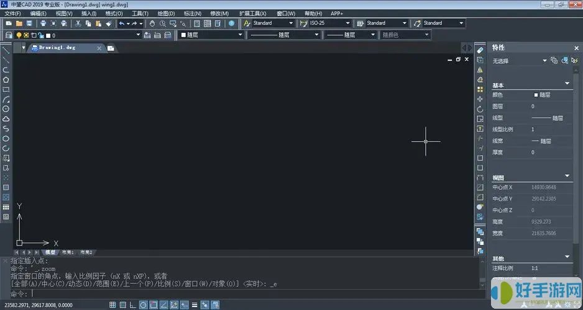
Task: Open the APP+ menu
Action: [337, 14]
